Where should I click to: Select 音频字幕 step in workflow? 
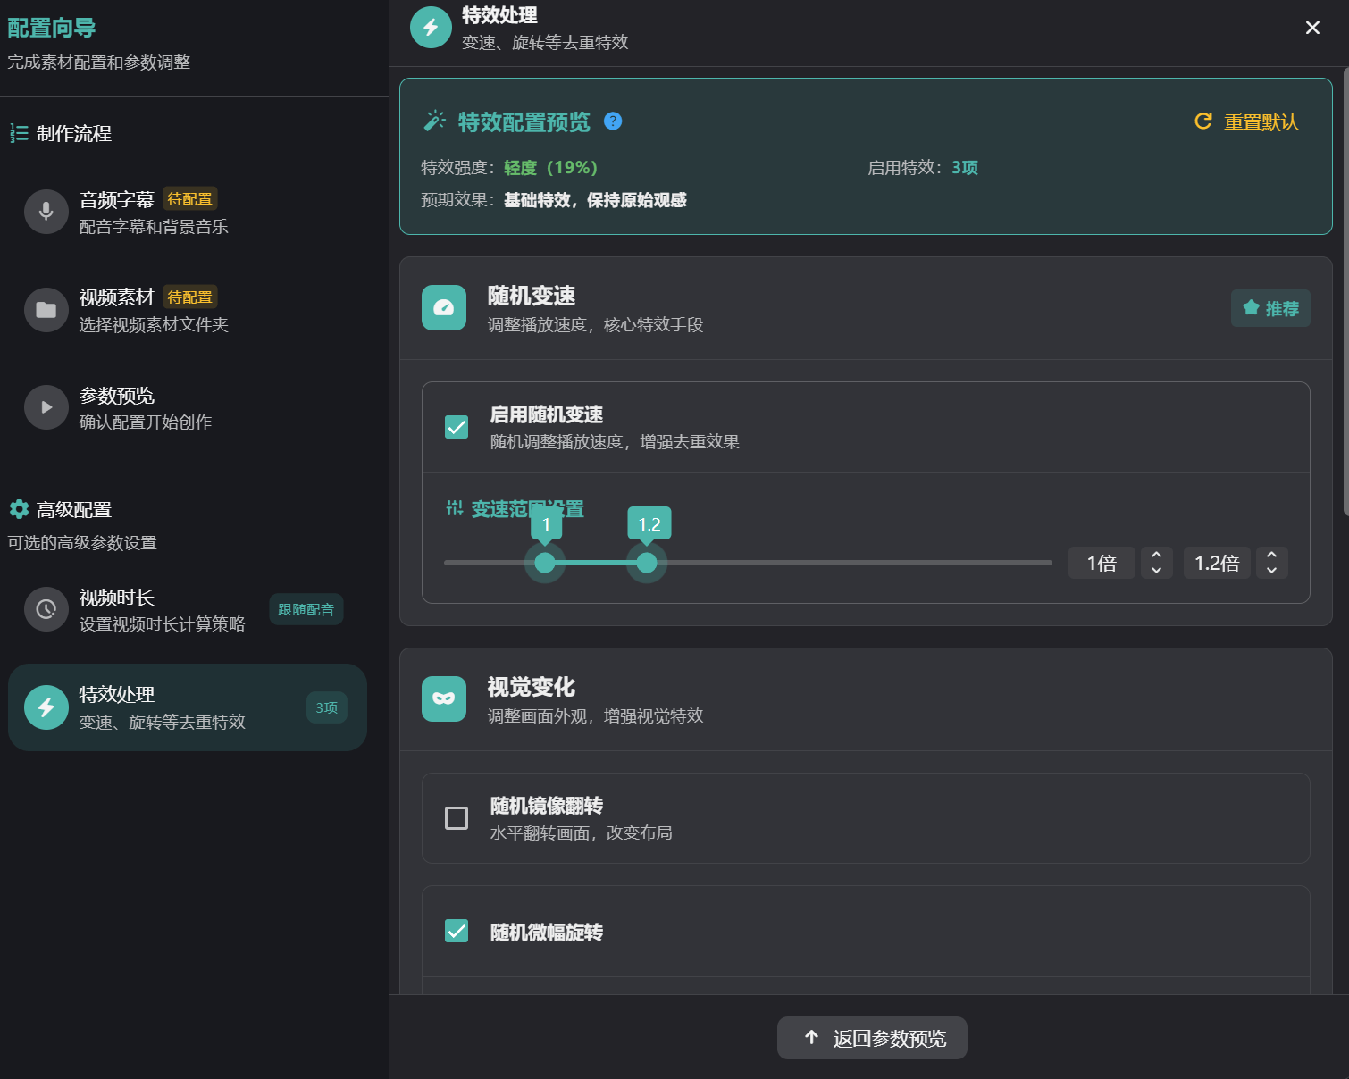(152, 212)
